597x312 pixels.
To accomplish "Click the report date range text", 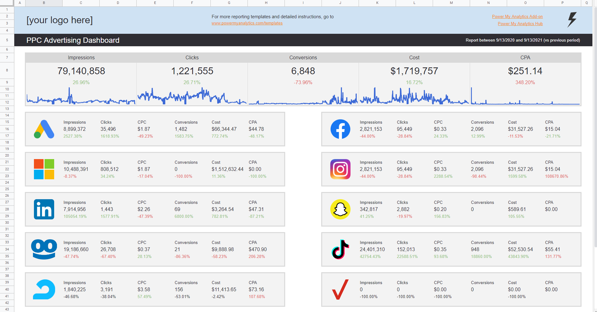I will [523, 40].
